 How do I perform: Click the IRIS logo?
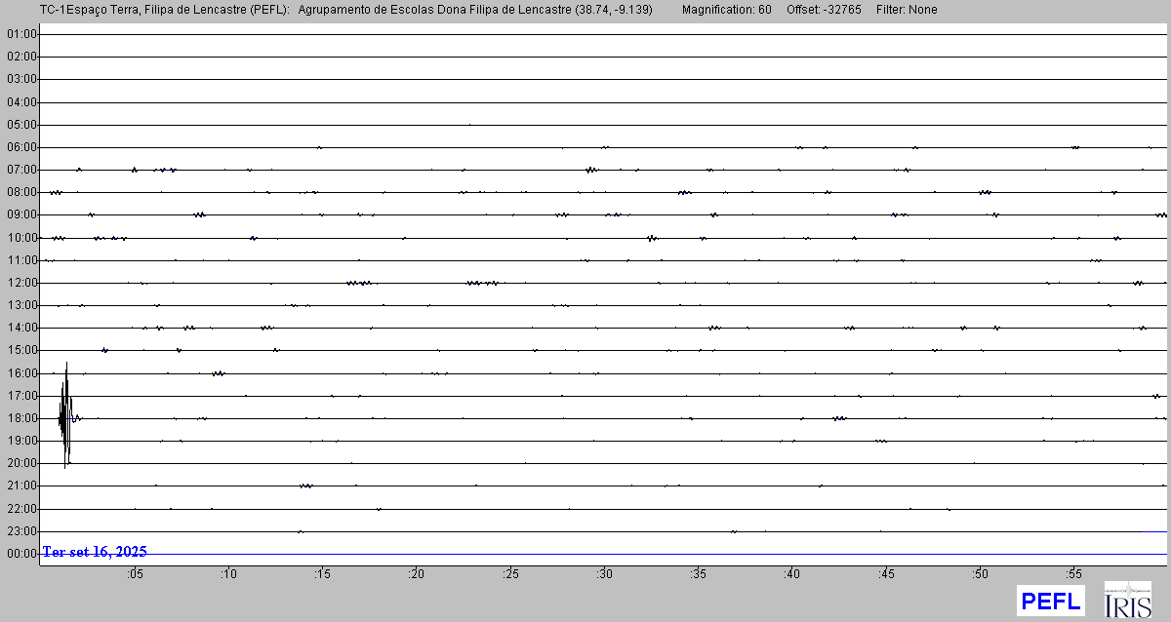(x=1127, y=600)
